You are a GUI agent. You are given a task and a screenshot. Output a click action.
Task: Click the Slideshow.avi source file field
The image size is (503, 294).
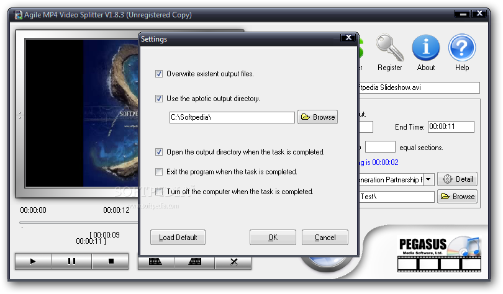point(419,87)
